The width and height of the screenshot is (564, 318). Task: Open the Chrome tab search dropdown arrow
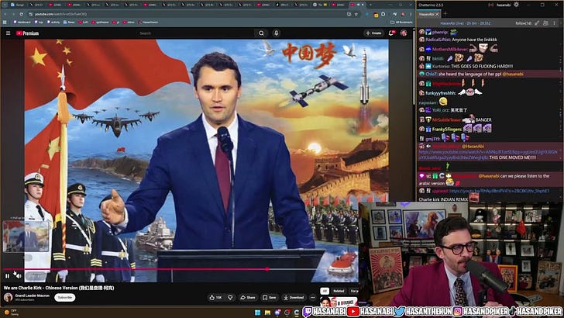tap(5, 5)
